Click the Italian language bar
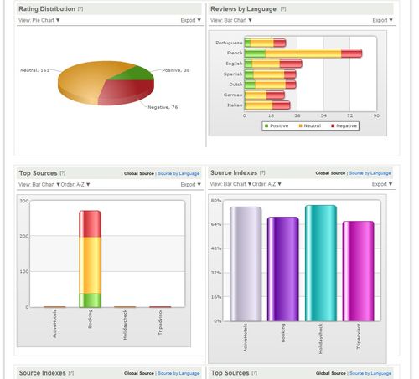Image resolution: width=419 pixels, height=379 pixels. point(267,105)
